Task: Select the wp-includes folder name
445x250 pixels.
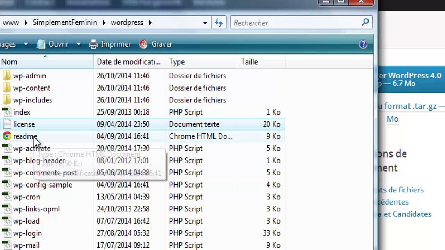Action: click(x=33, y=100)
